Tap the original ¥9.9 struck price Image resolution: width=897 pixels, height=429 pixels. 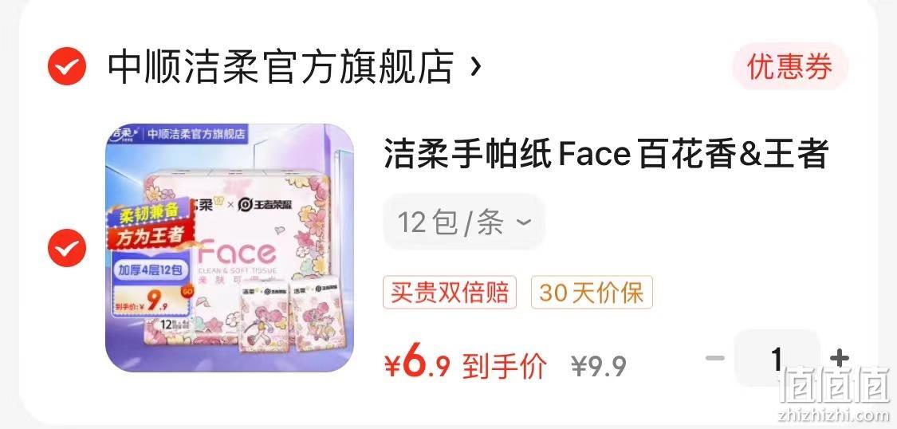click(x=599, y=366)
